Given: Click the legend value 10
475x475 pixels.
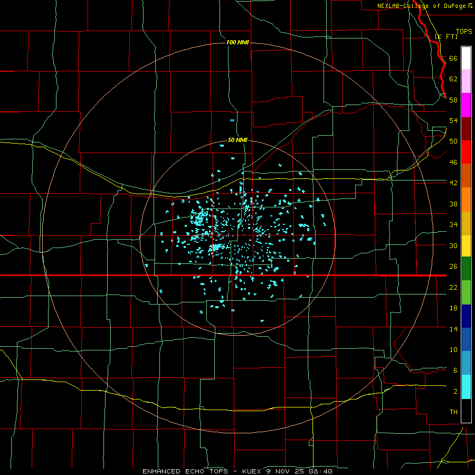Looking at the screenshot, I should pyautogui.click(x=453, y=349).
